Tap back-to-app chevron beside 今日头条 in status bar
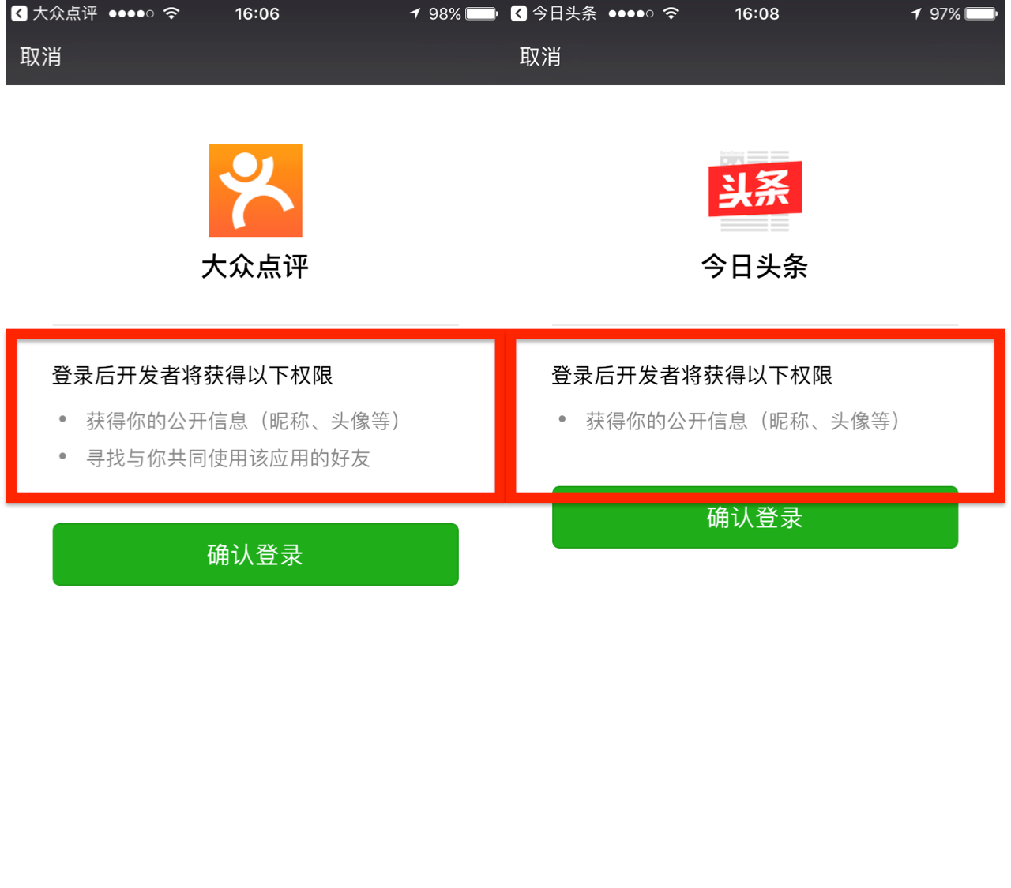 point(519,13)
